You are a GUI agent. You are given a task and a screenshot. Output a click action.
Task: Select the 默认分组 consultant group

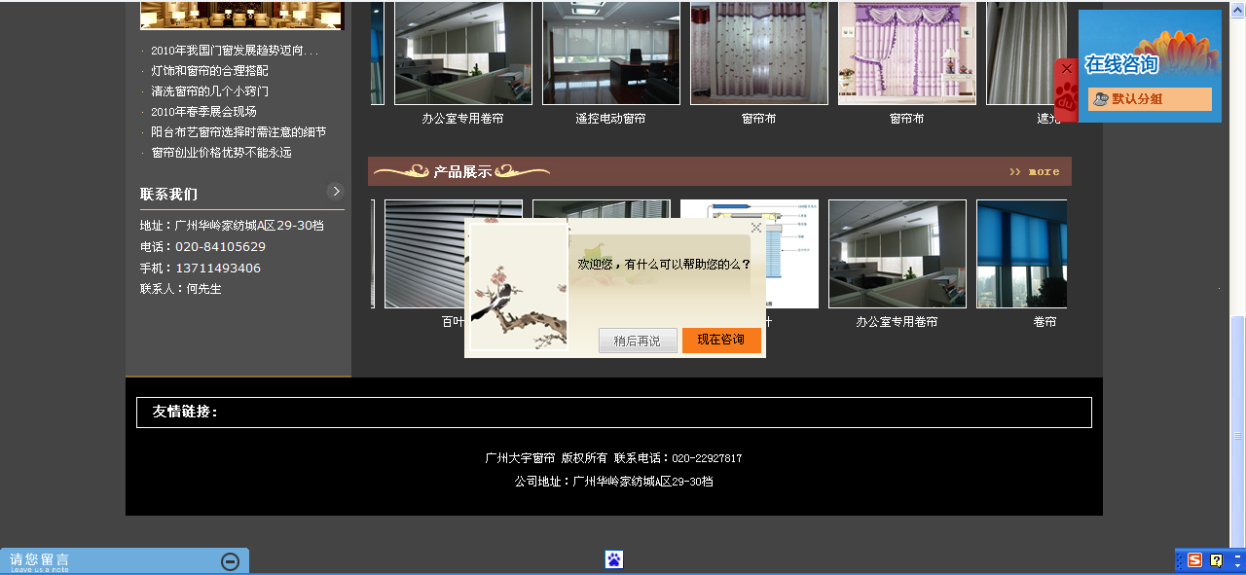click(x=1149, y=99)
